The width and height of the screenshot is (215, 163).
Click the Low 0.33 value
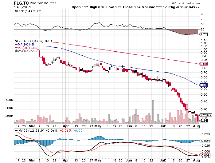coord(114,7)
